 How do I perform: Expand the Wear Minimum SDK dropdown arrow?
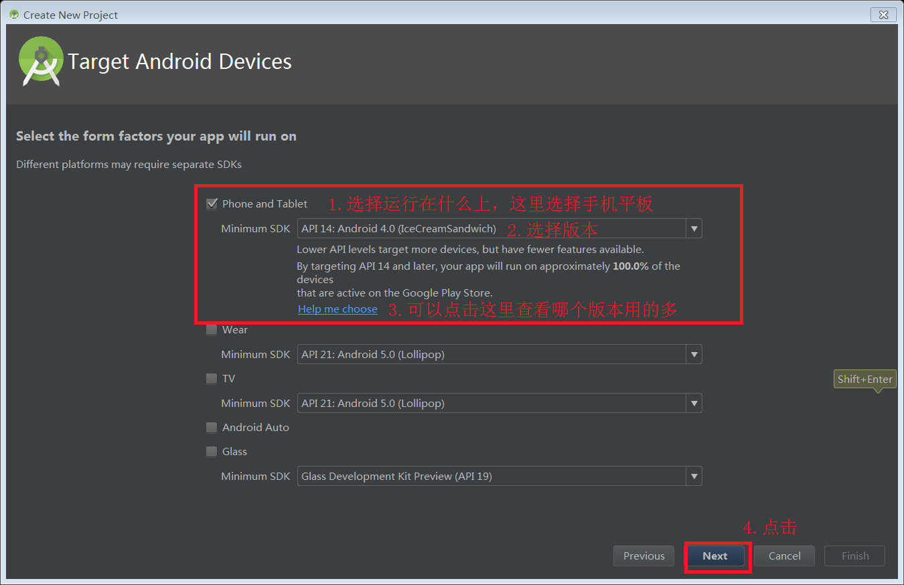pos(694,354)
